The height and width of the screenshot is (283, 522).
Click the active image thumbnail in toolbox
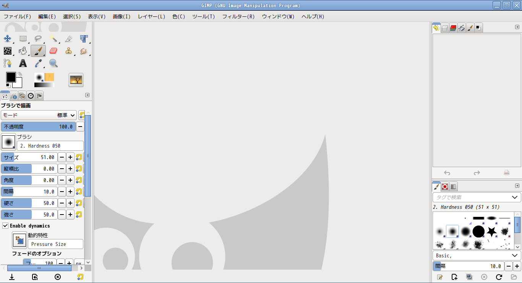[x=76, y=80]
